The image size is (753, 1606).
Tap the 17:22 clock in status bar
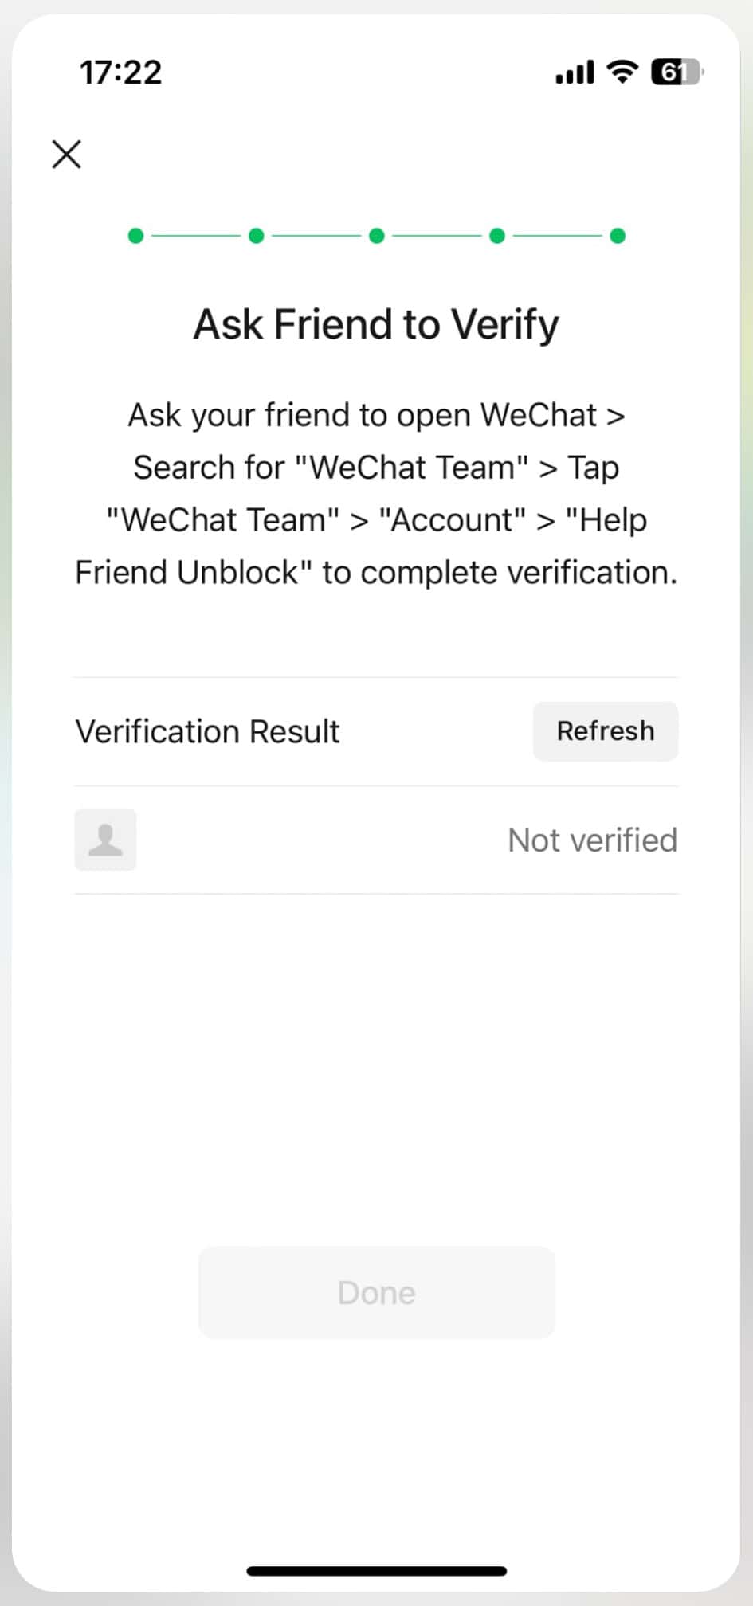(x=120, y=72)
